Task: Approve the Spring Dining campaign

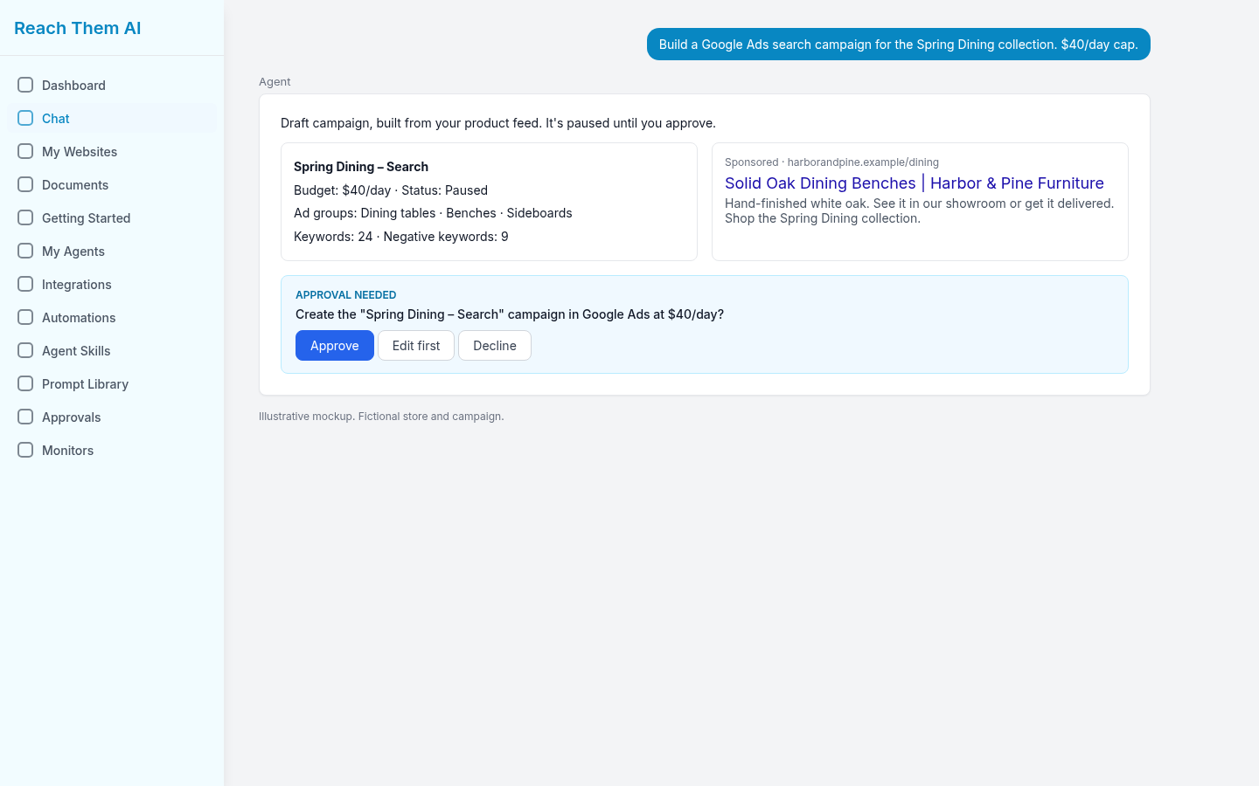Action: click(x=335, y=345)
